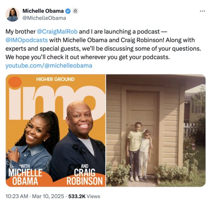Open the three-dot more options menu
This screenshot has height=205, width=211.
pos(202,11)
